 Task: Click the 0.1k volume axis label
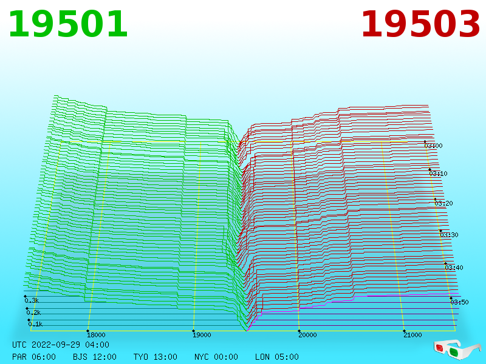coord(35,324)
